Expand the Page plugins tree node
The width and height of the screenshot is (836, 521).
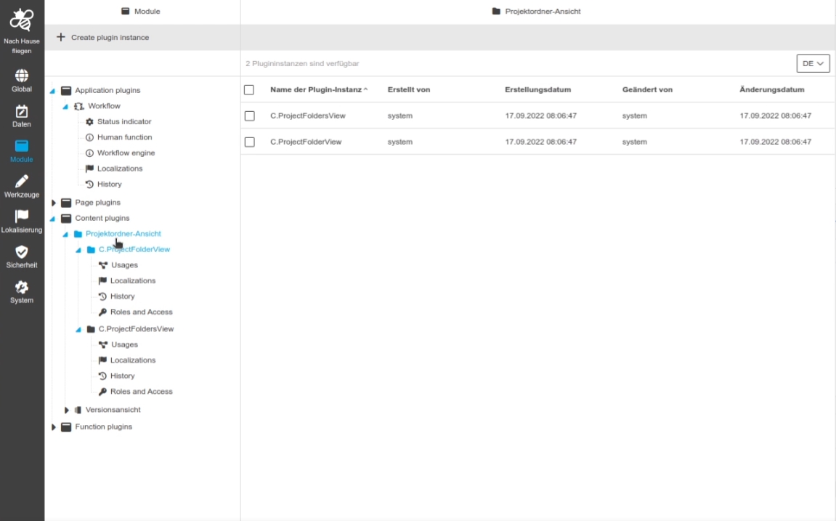(x=54, y=203)
